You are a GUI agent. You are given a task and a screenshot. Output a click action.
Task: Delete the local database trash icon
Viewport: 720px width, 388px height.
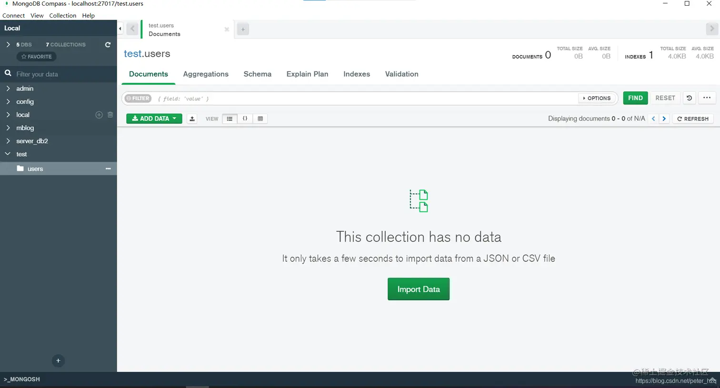(x=110, y=115)
